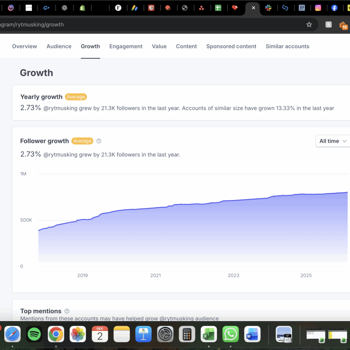This screenshot has height=350, width=350.
Task: Open the Engagement tab
Action: (126, 46)
